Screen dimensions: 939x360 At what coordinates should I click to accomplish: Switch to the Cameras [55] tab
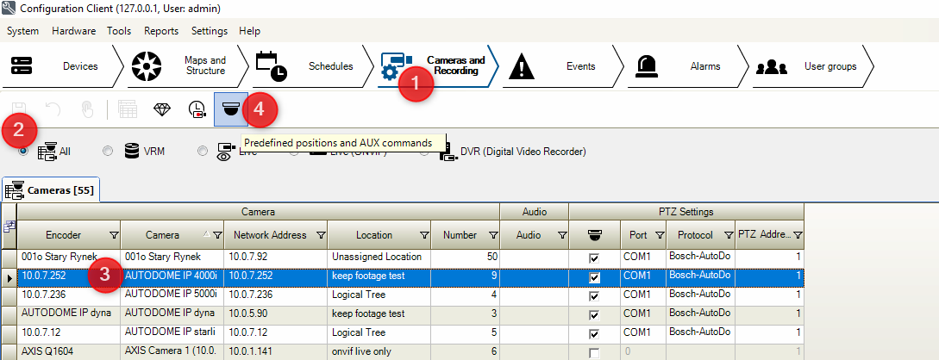click(x=51, y=189)
